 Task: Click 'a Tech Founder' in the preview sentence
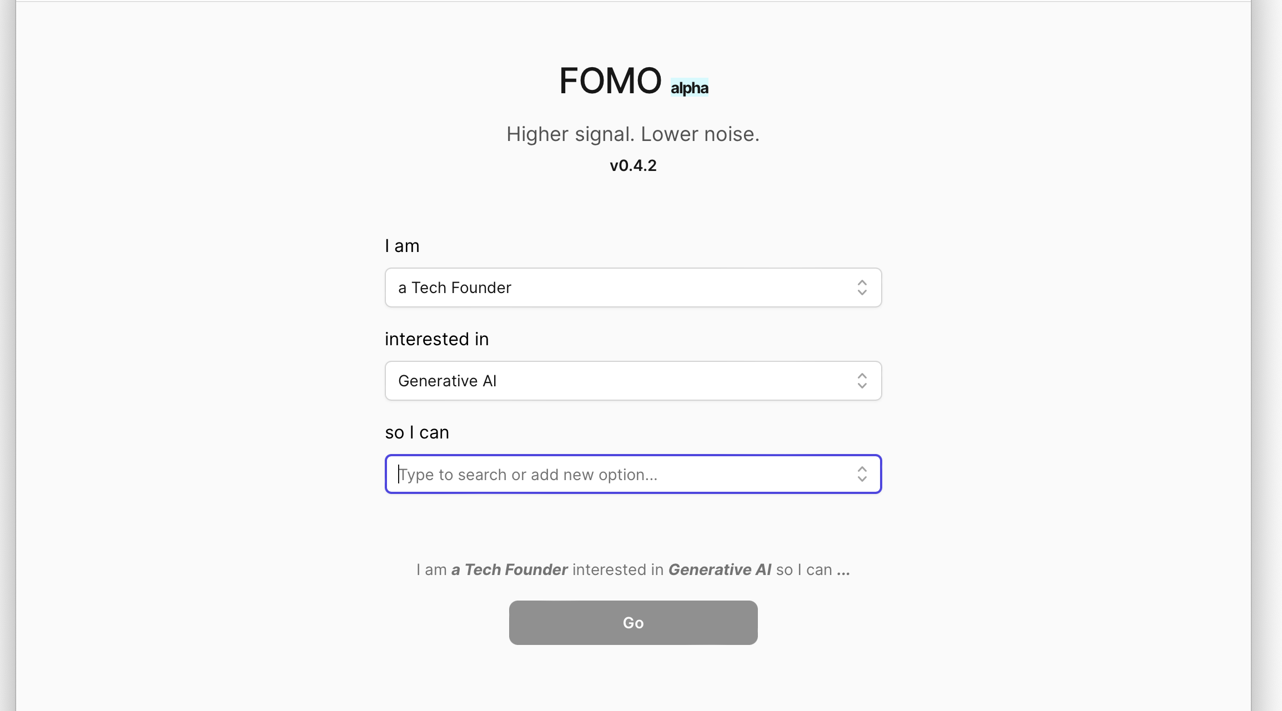tap(509, 569)
